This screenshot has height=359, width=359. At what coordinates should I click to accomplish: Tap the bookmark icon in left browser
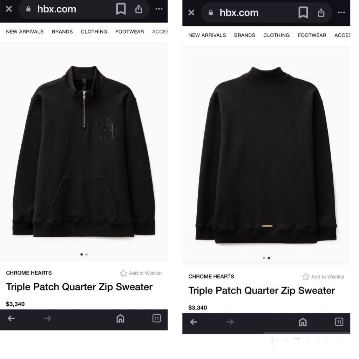[121, 9]
